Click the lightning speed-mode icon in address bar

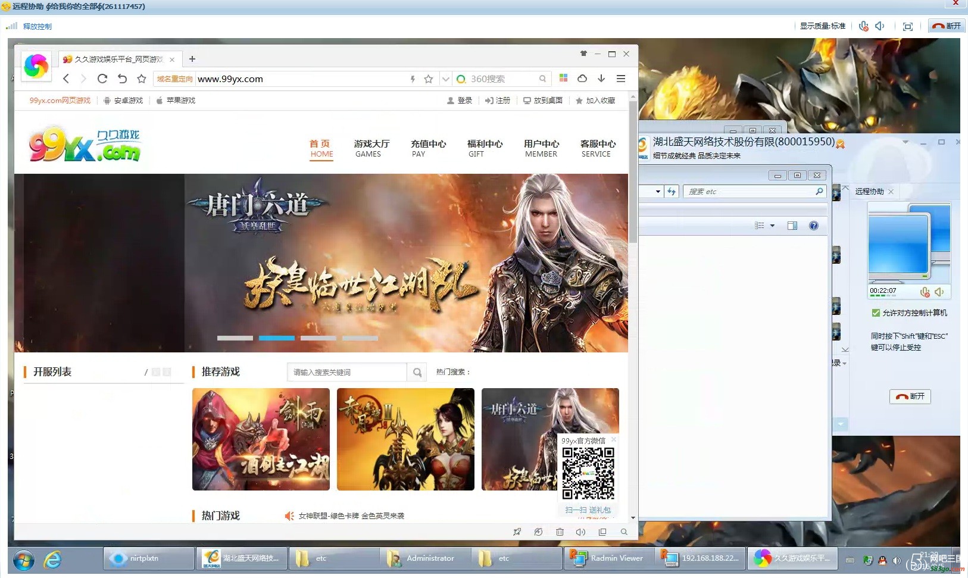[x=413, y=79]
